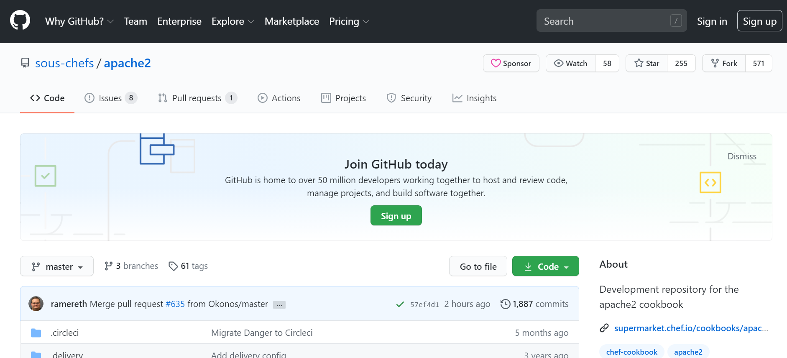Open the Insights tab

(474, 98)
